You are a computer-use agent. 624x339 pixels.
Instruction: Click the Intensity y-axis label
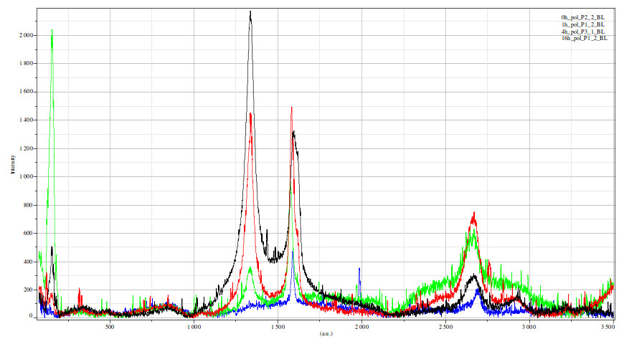13,165
